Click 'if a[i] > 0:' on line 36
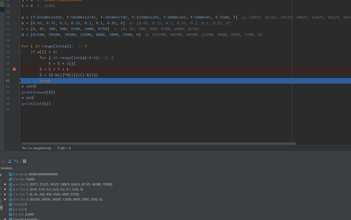This screenshot has height=220, width=351. tap(44, 52)
